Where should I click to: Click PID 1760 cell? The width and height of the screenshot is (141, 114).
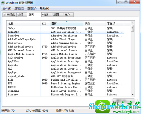(45, 47)
